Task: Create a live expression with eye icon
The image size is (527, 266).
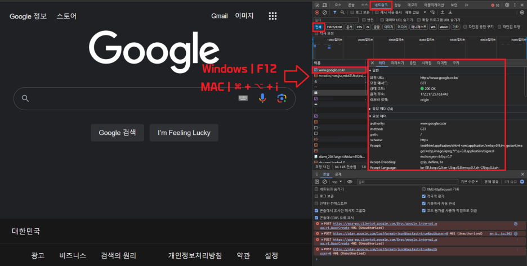Action: click(350, 182)
